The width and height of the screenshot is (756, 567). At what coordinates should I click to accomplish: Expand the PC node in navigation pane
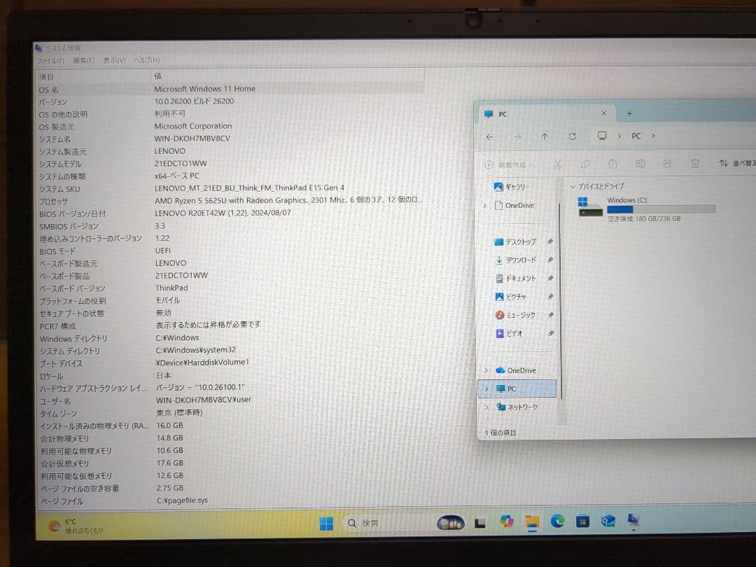486,388
